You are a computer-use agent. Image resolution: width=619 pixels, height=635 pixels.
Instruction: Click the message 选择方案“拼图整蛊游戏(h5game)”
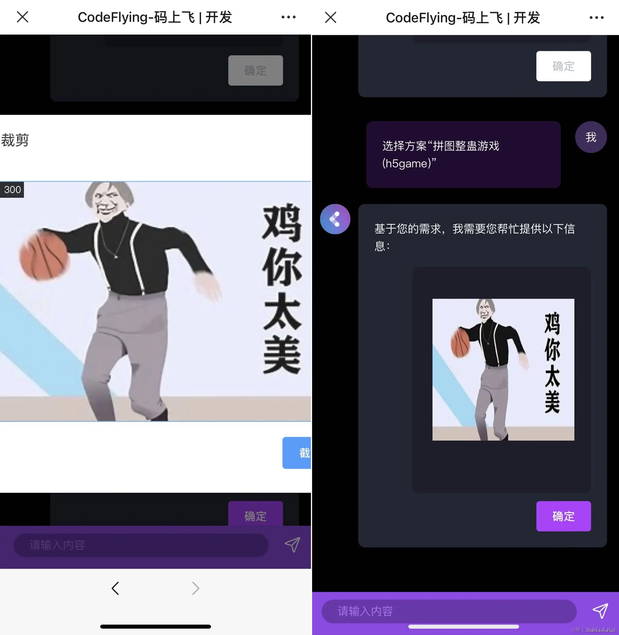463,154
